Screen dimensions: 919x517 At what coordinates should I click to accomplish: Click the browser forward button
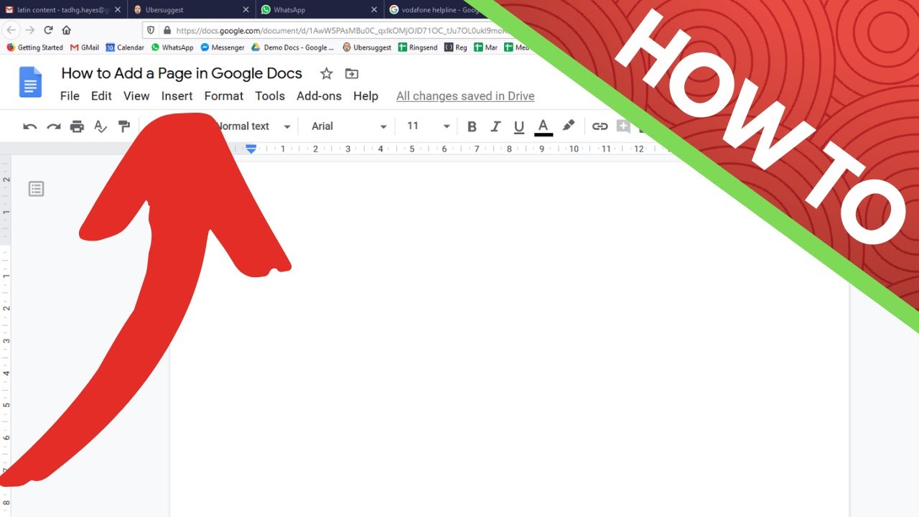click(29, 30)
